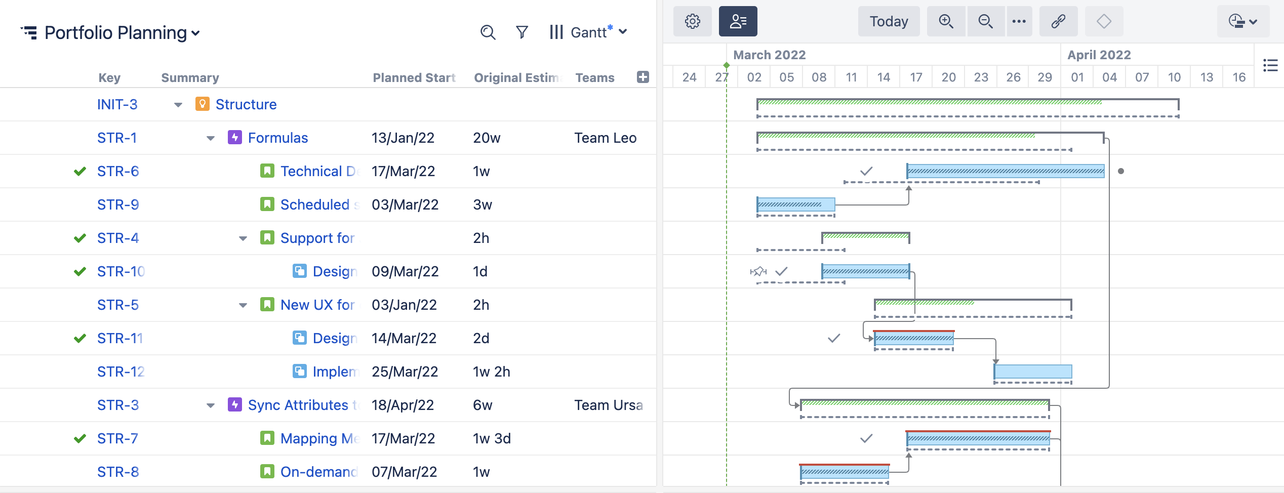Screen dimensions: 1284x493
Task: Open the more options ellipsis menu
Action: (1019, 21)
